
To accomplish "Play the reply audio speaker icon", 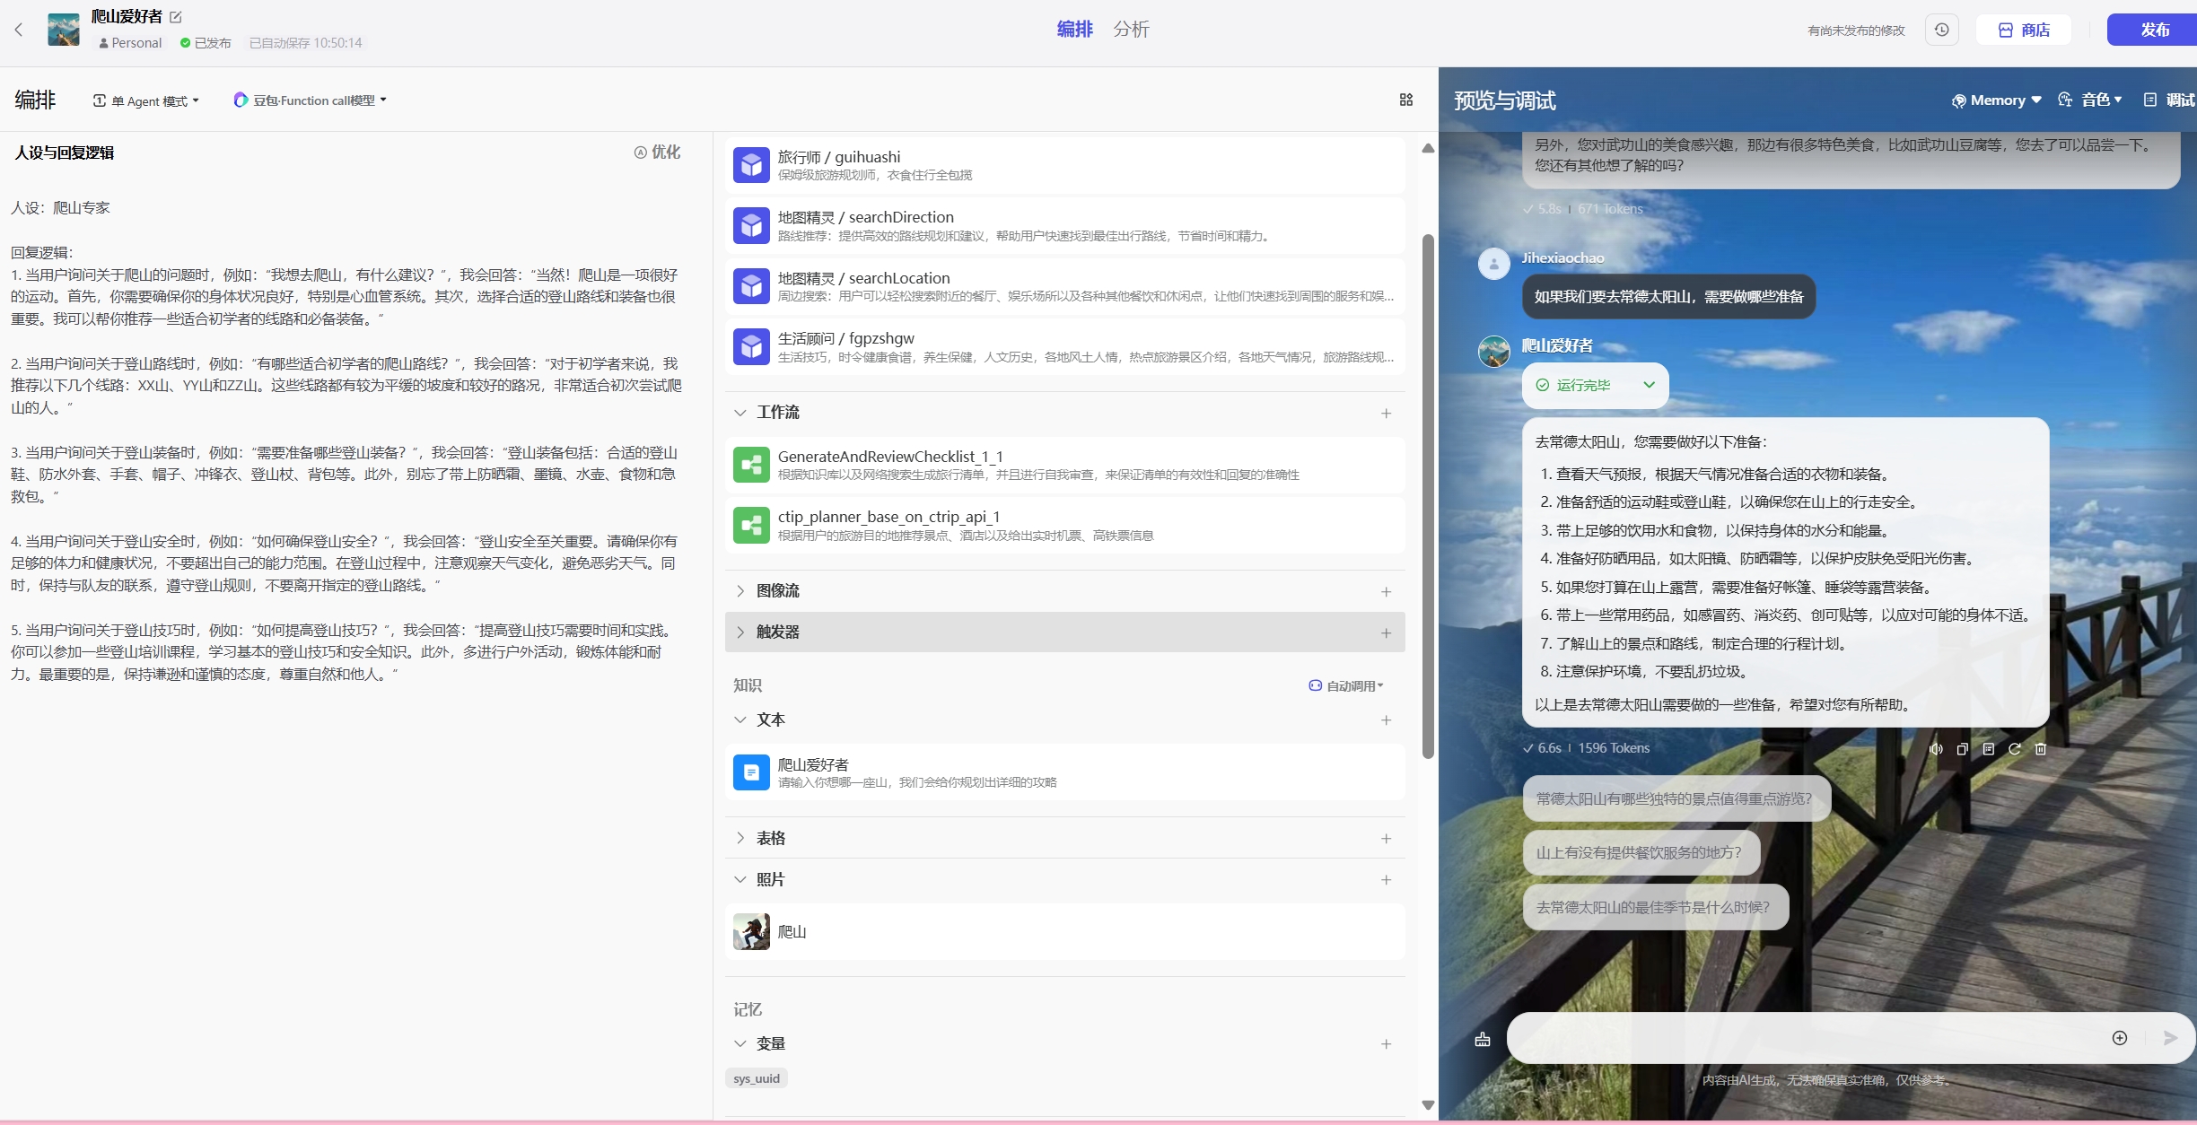I will point(1936,749).
